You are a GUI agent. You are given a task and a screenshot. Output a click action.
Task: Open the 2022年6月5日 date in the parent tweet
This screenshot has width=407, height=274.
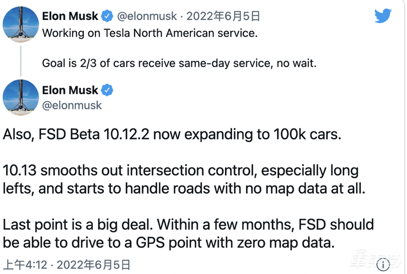point(223,16)
